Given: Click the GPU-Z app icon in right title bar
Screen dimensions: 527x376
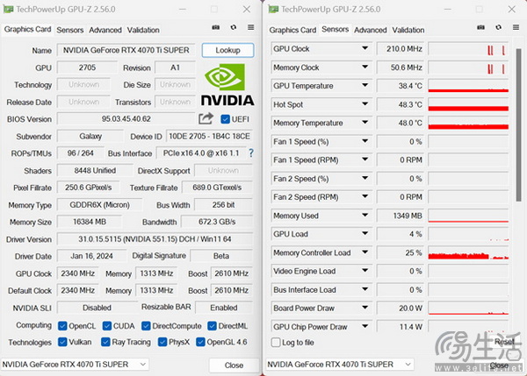Looking at the screenshot, I should click(x=273, y=9).
